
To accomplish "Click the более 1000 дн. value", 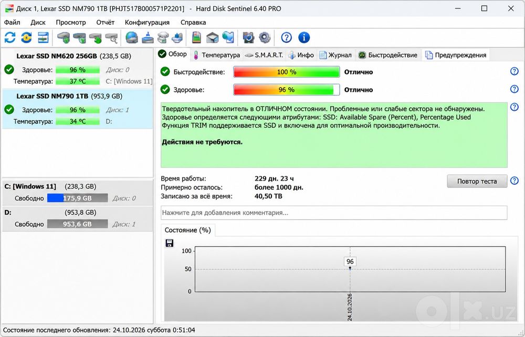I will tap(279, 187).
